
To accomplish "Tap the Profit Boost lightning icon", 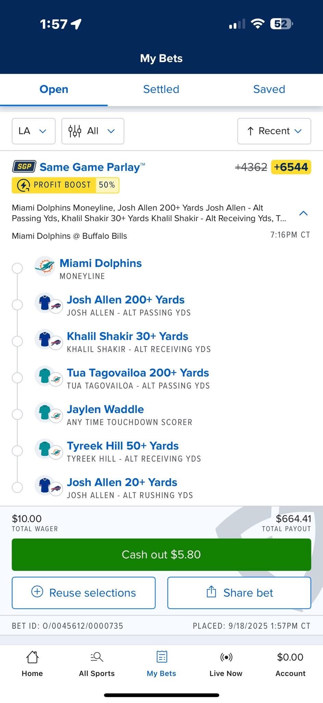I will click(x=23, y=185).
